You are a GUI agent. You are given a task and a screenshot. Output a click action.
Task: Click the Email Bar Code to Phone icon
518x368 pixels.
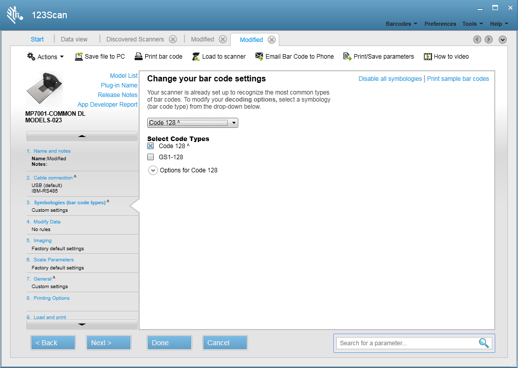(260, 57)
